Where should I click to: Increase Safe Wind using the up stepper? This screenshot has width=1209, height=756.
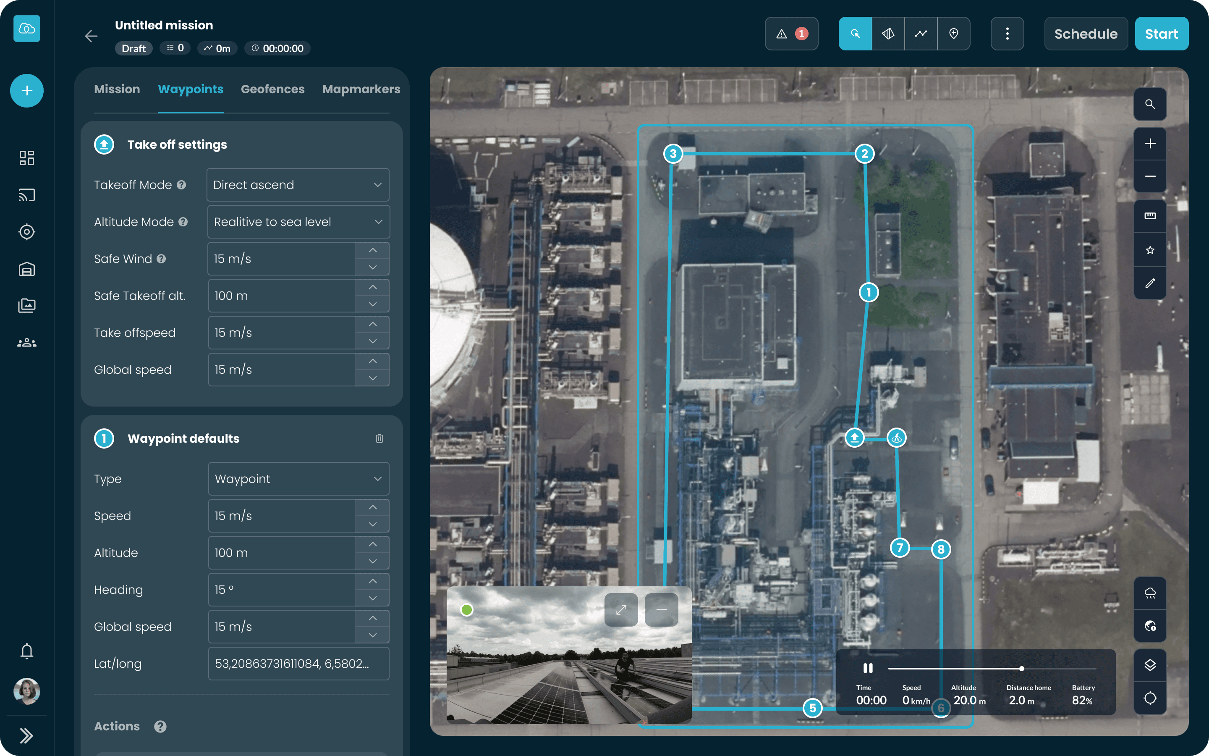tap(372, 250)
